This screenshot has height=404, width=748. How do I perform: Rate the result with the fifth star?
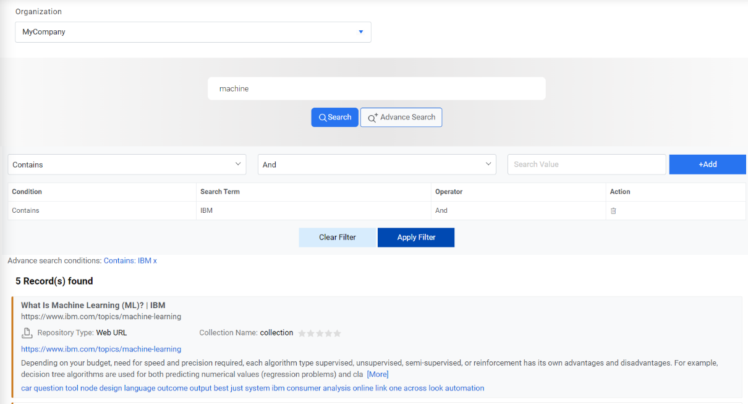(x=337, y=333)
